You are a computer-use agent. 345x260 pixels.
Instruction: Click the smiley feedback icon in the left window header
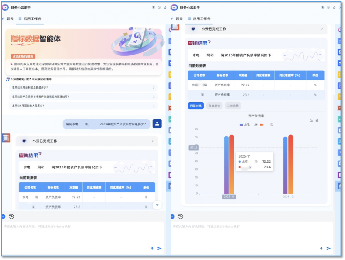159,7
